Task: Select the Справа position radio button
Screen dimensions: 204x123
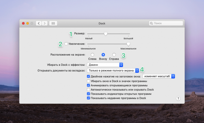Action: tap(114, 55)
